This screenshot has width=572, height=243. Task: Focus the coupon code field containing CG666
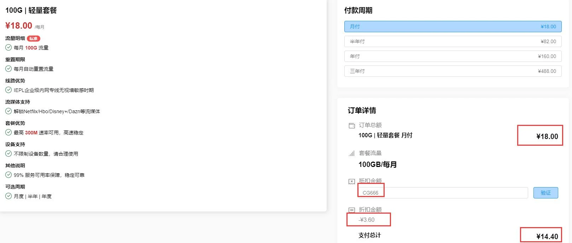(443, 193)
